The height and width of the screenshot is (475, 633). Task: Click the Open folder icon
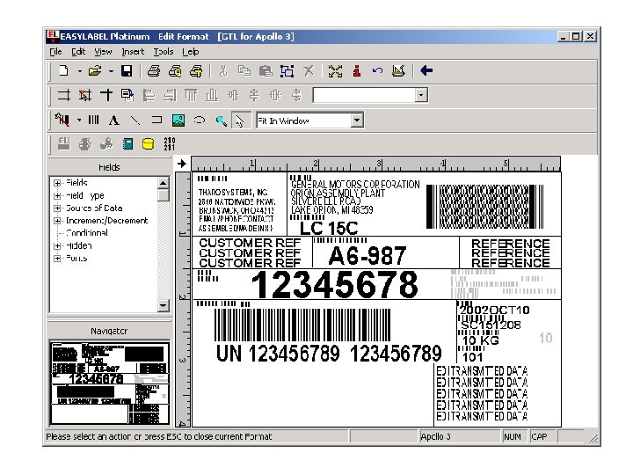[x=95, y=71]
